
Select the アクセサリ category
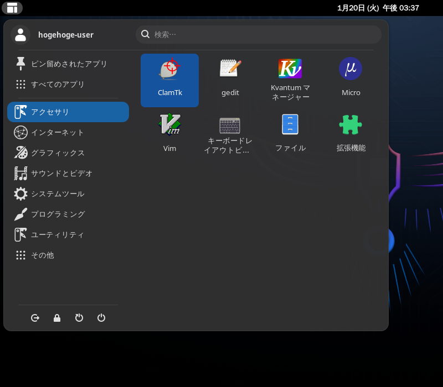pos(68,112)
